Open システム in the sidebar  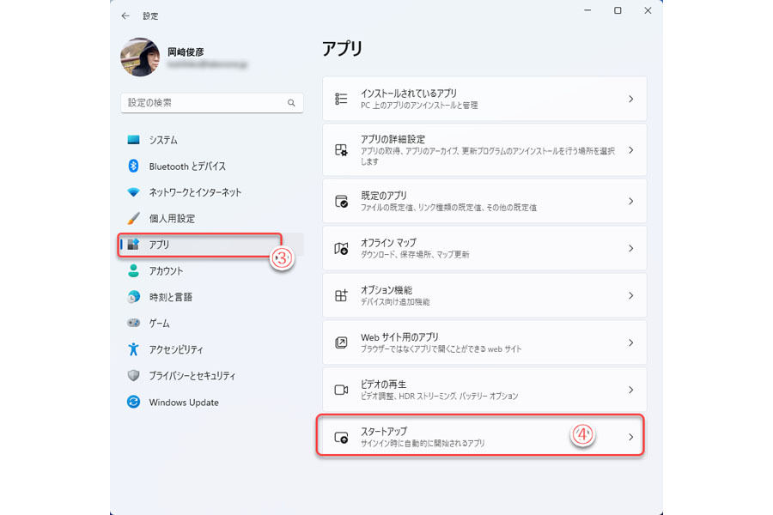163,140
